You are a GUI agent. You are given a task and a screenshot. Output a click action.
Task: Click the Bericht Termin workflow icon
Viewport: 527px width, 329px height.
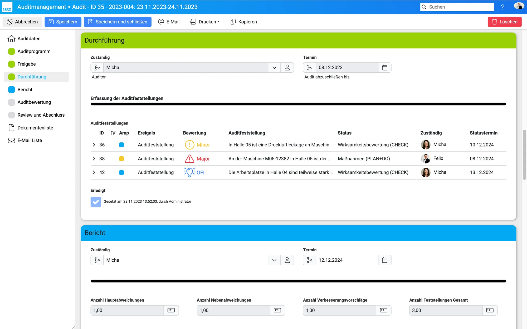(310, 260)
